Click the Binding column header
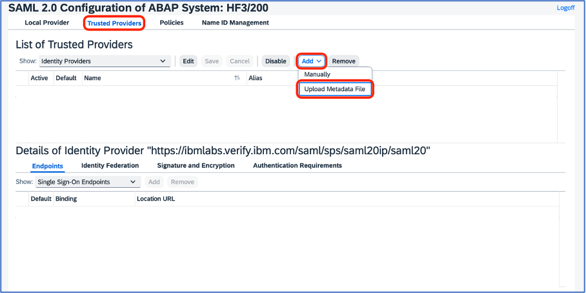Screen dimensions: 586x293 [66, 199]
